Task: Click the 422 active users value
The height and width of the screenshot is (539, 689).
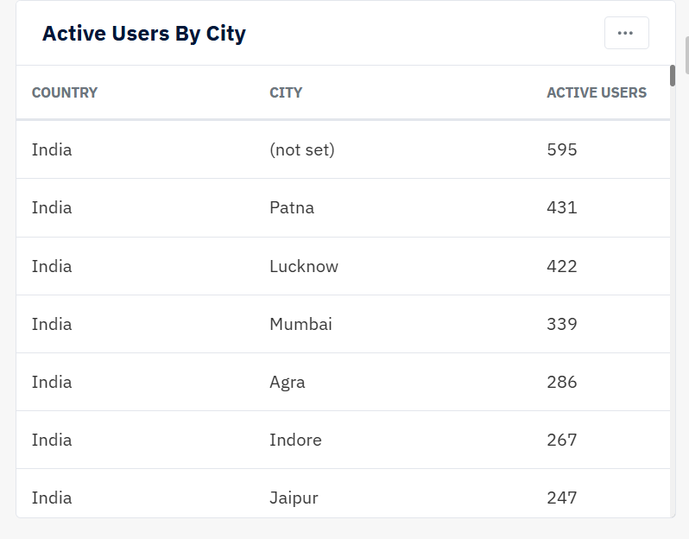Action: (562, 266)
